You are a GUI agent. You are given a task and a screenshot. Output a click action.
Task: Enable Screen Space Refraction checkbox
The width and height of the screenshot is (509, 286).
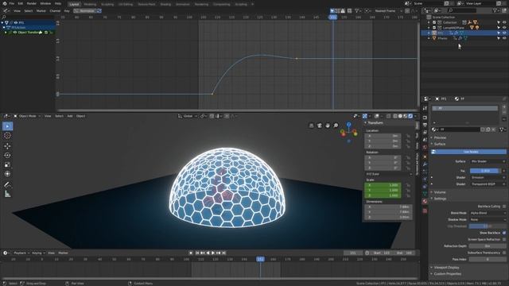[x=504, y=239]
